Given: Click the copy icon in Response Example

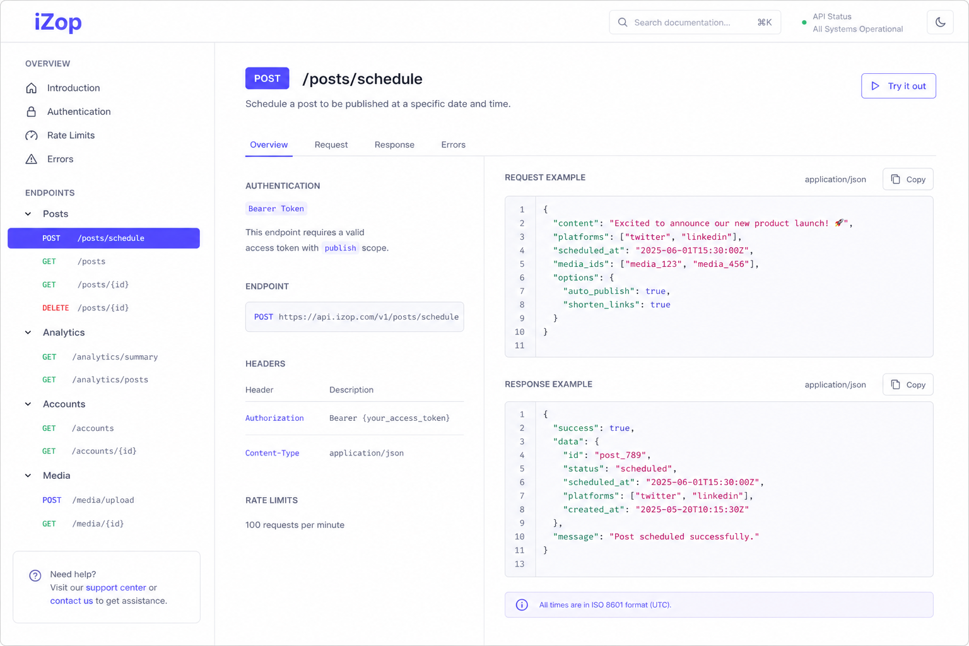Looking at the screenshot, I should 895,384.
